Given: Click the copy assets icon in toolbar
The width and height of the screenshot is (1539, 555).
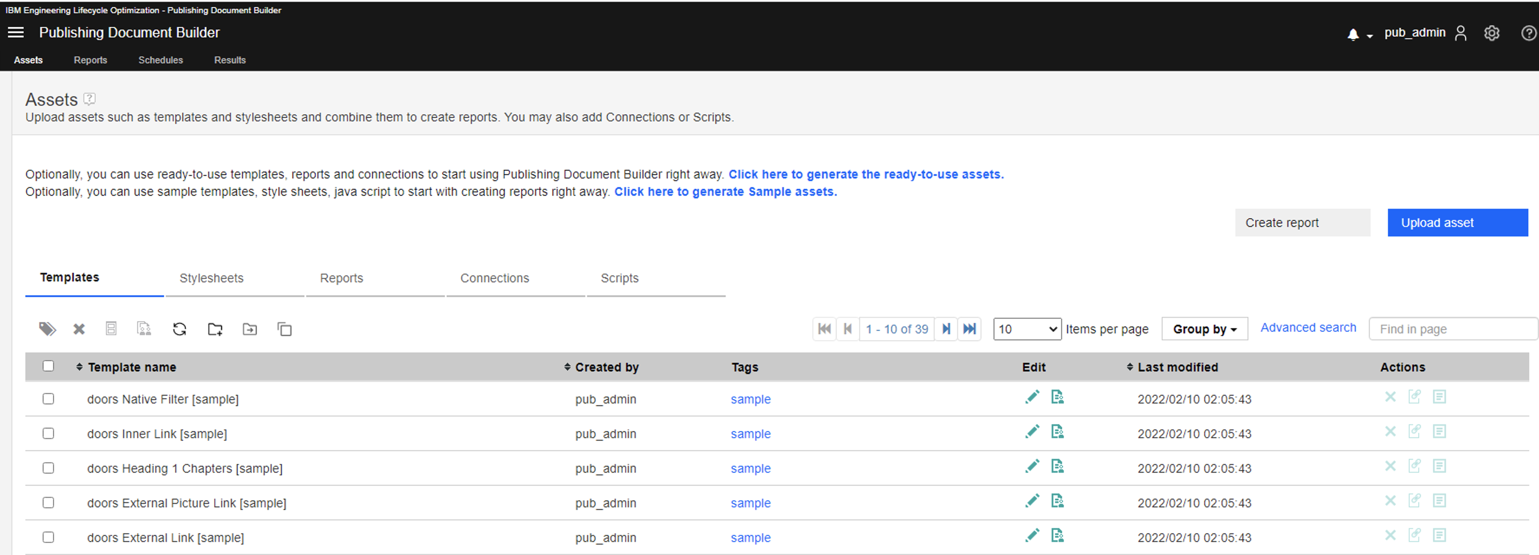Looking at the screenshot, I should coord(284,329).
